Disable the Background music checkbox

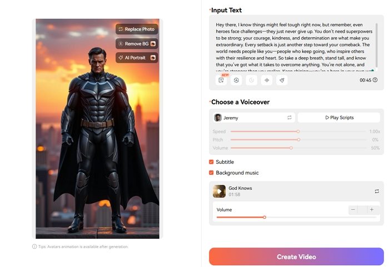click(x=211, y=173)
